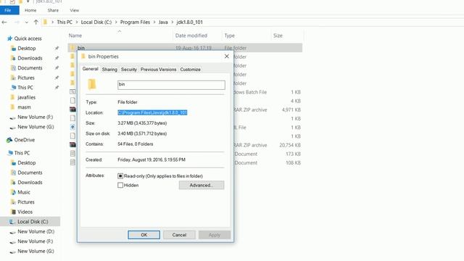Select the 173 KB Document row
The width and height of the screenshot is (464, 261).
click(x=185, y=154)
